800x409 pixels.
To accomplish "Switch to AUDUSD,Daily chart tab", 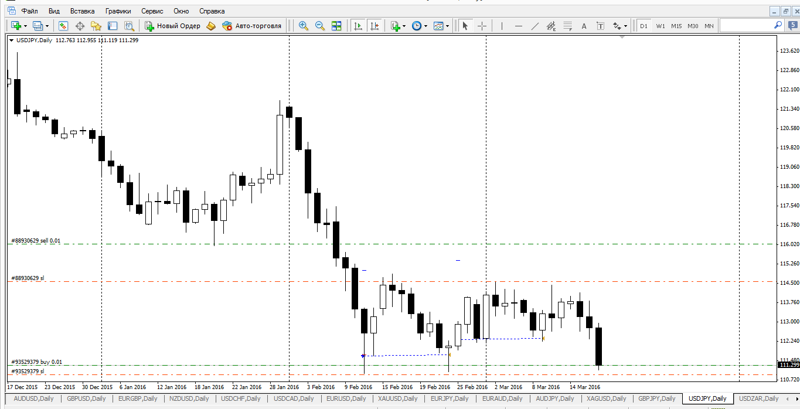I will click(33, 398).
